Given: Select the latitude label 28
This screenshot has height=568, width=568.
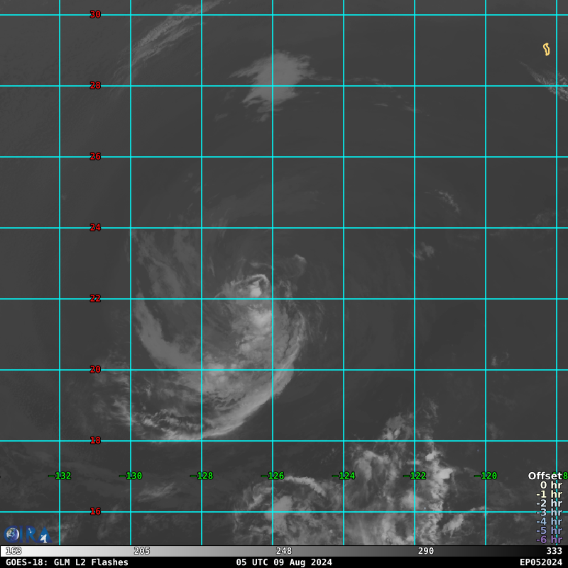Looking at the screenshot, I should point(95,85).
